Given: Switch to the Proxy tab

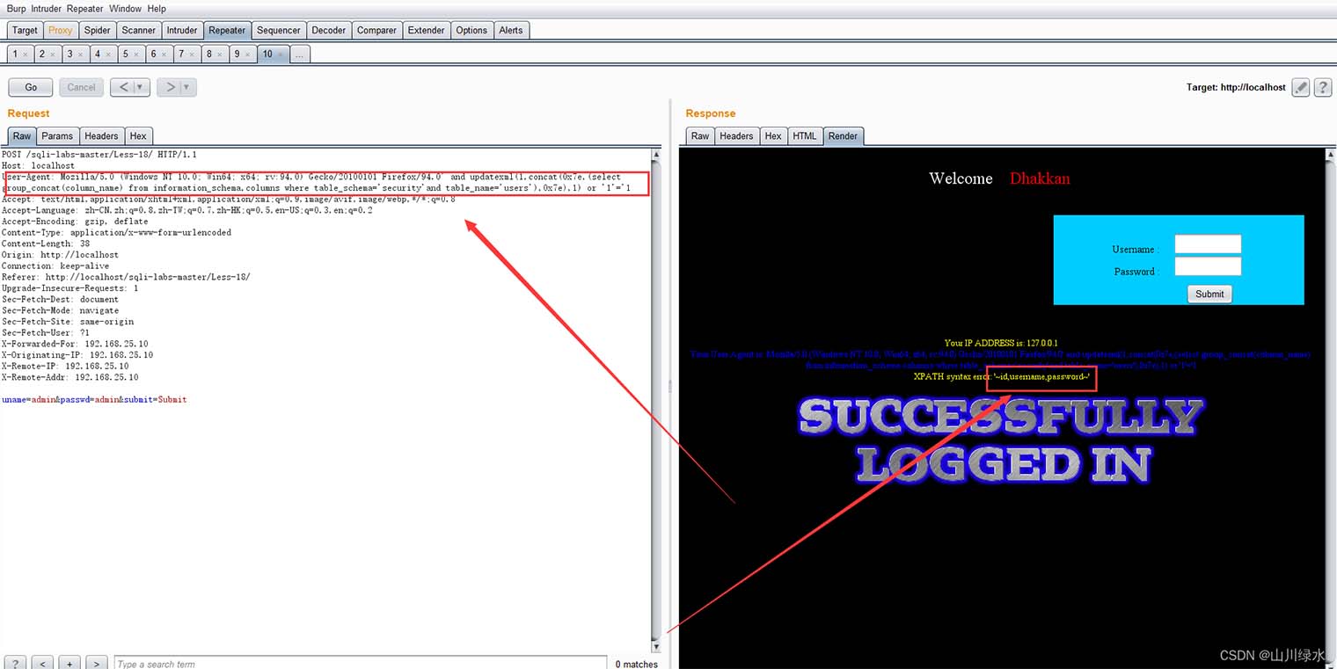Looking at the screenshot, I should pyautogui.click(x=61, y=30).
